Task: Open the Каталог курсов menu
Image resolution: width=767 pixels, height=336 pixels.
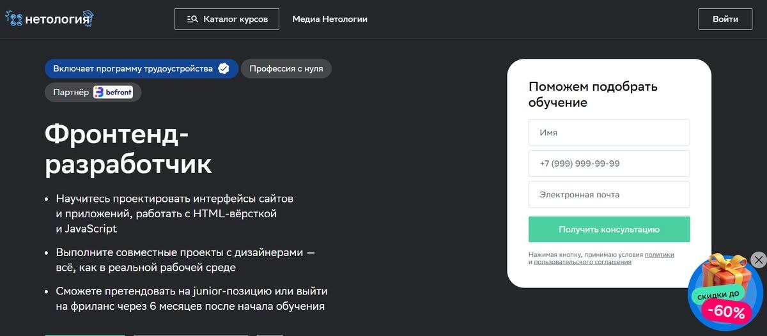Action: pos(227,19)
